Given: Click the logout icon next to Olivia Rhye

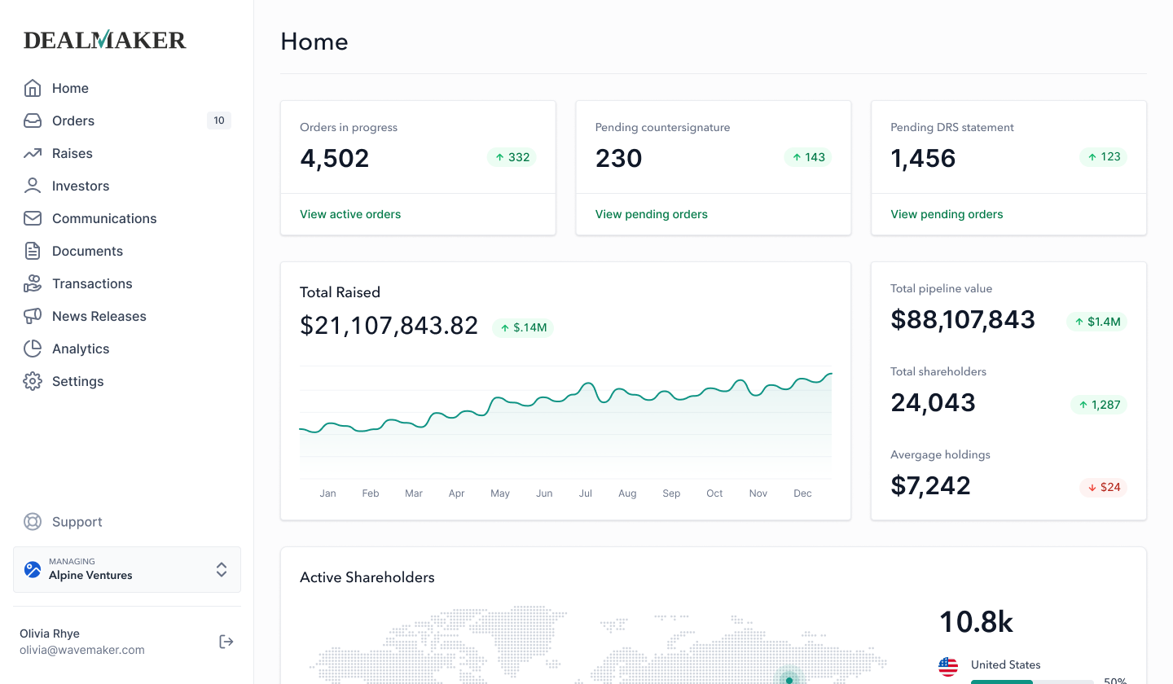Looking at the screenshot, I should [226, 641].
